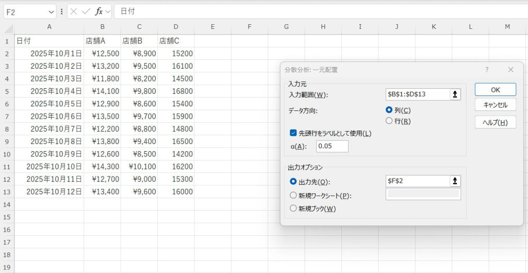
Task: Click the three-dot handle beside Name Box
Action: coord(62,11)
